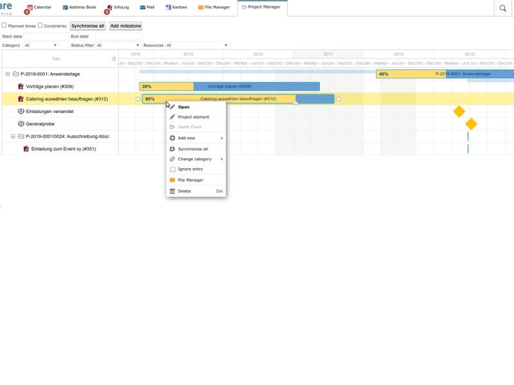Open the Resources dropdown

point(197,45)
